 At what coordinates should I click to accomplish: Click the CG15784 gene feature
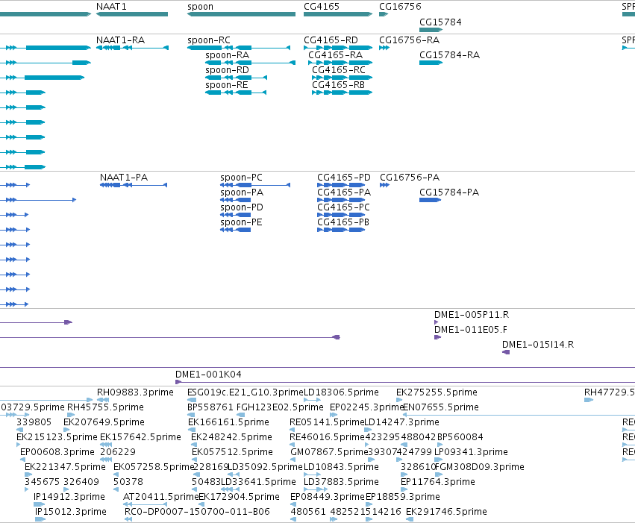click(431, 30)
